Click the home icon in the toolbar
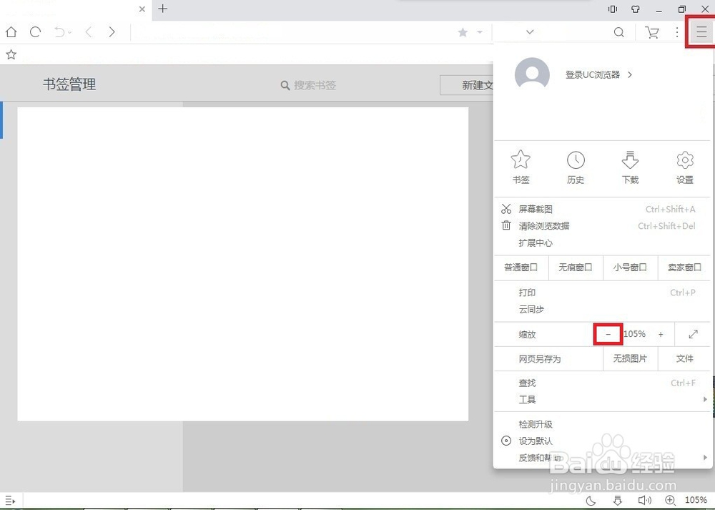 11,32
